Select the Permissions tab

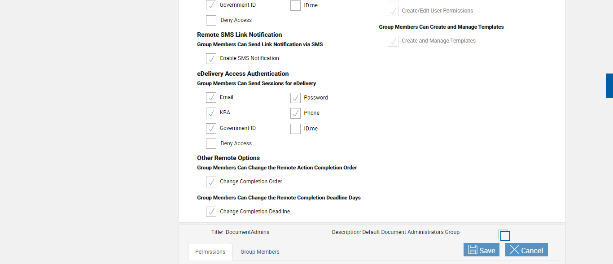[x=210, y=252]
